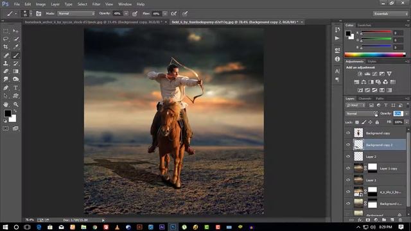Add a Levels adjustment
Viewport: 411px width, 231px height.
click(367, 74)
